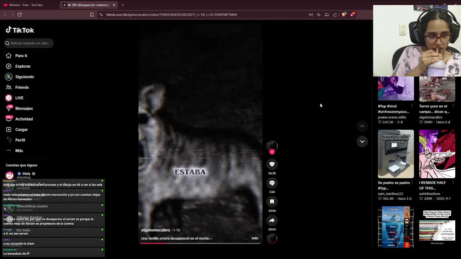This screenshot has height=259, width=461.
Task: Click the 'Cuentas que sigues' heading
Action: 21,165
